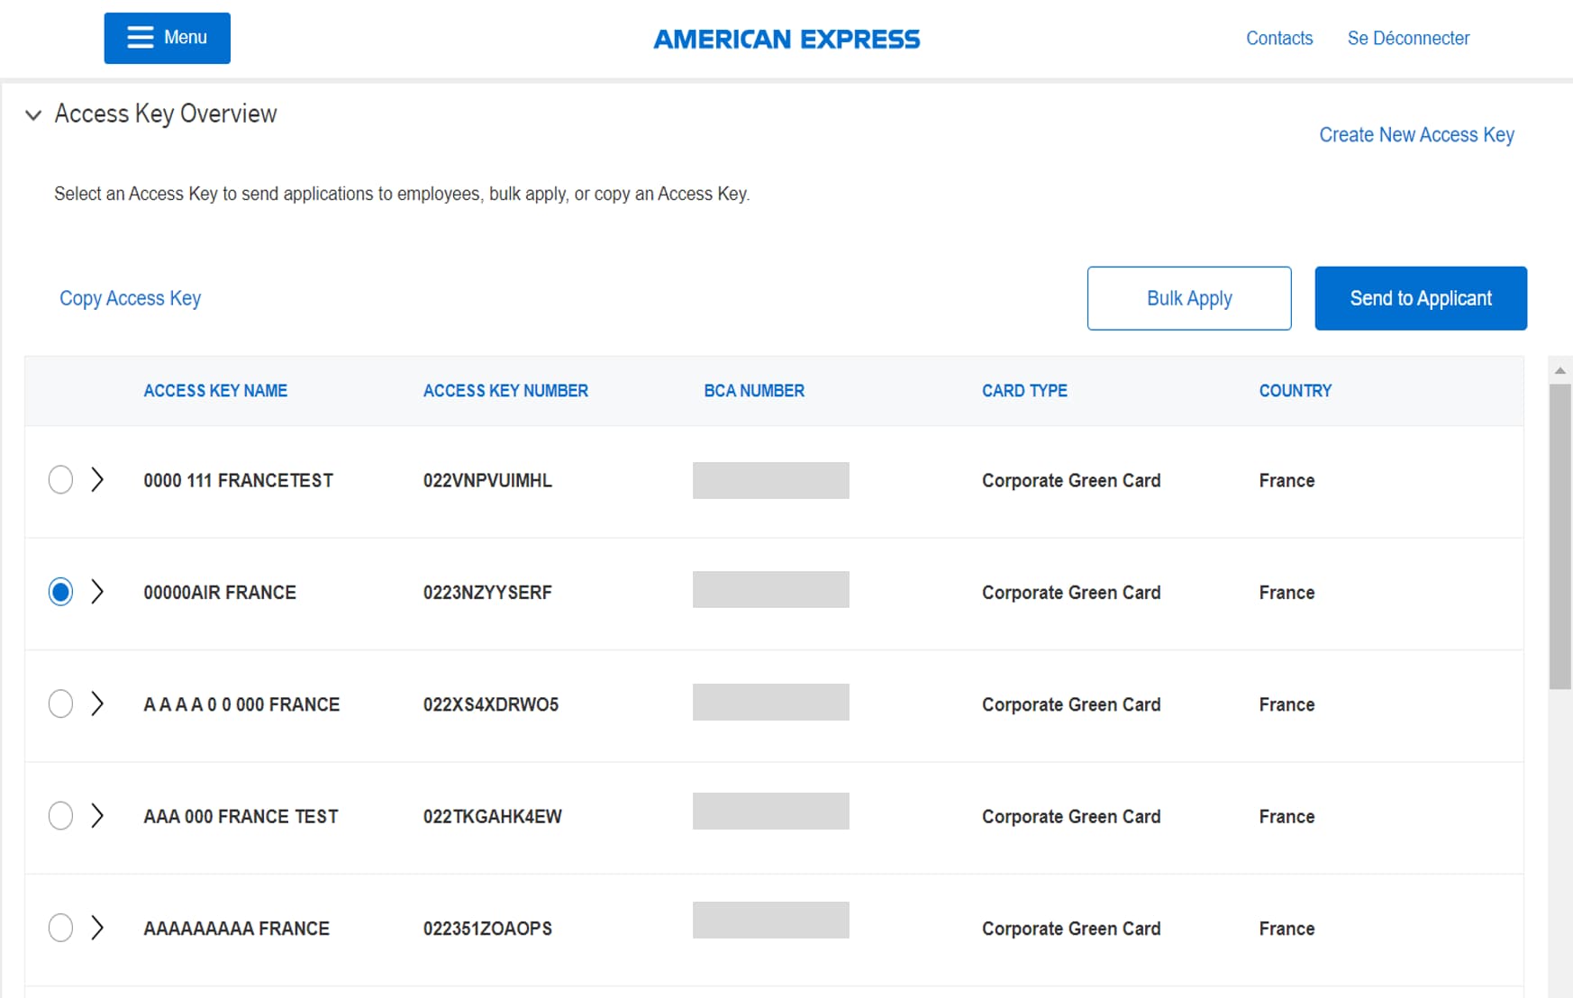Choose the AAA 000 FRANCE TEST radio button
The image size is (1573, 998).
(60, 815)
